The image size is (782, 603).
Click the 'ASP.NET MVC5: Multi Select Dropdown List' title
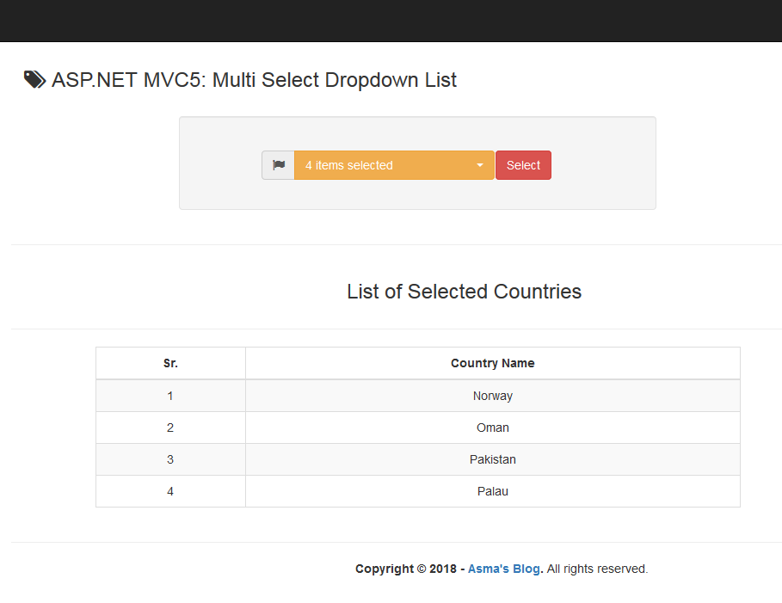click(x=254, y=80)
